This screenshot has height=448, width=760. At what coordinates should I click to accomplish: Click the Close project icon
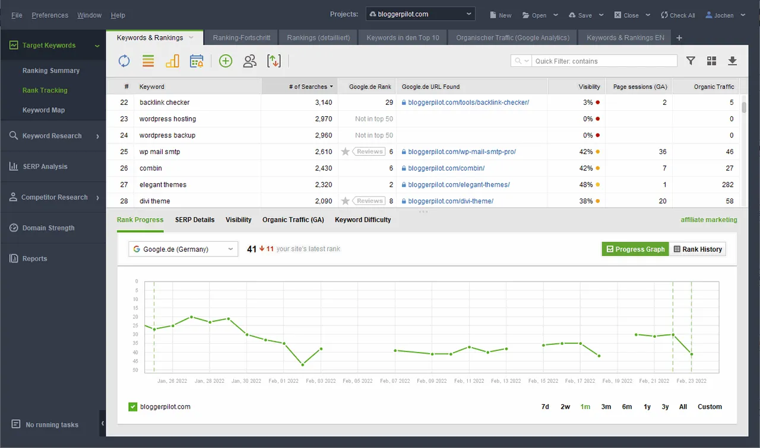point(618,15)
